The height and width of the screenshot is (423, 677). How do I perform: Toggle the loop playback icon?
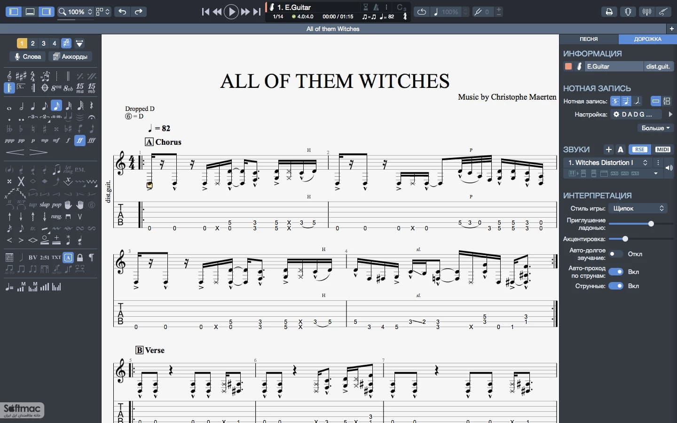(x=422, y=12)
